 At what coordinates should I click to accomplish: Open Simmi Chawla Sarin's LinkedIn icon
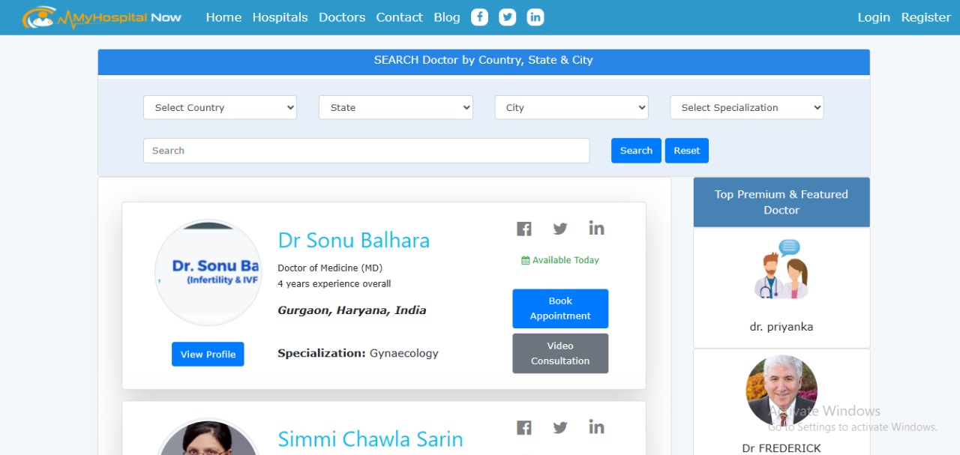click(596, 427)
